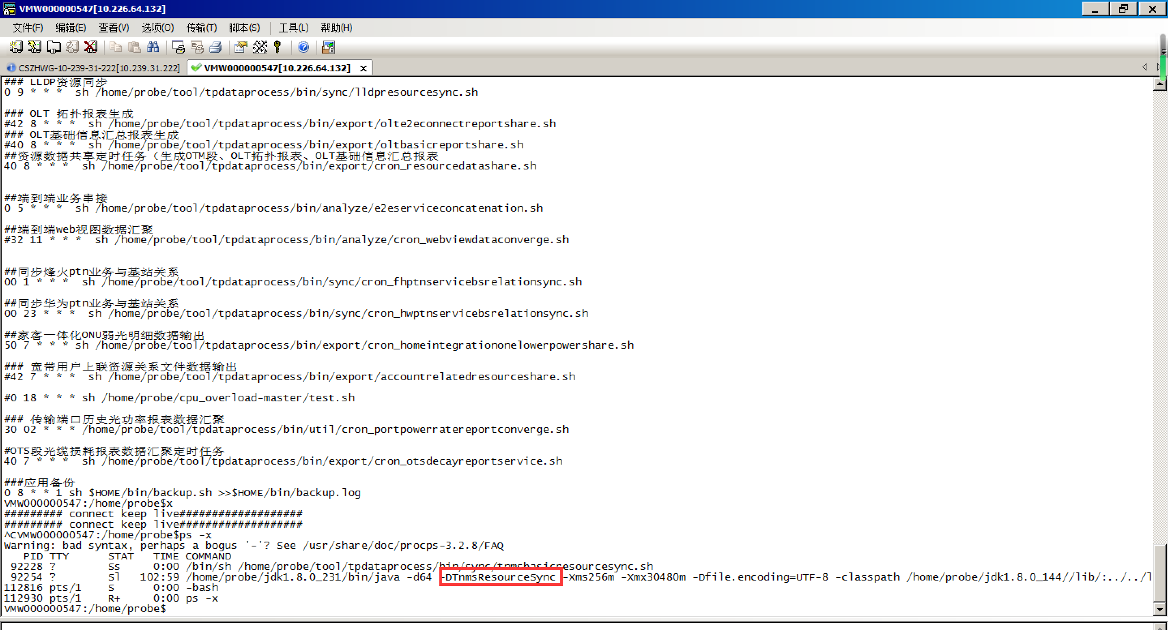Click the printer icon in the toolbar
This screenshot has width=1168, height=630.
[x=216, y=47]
